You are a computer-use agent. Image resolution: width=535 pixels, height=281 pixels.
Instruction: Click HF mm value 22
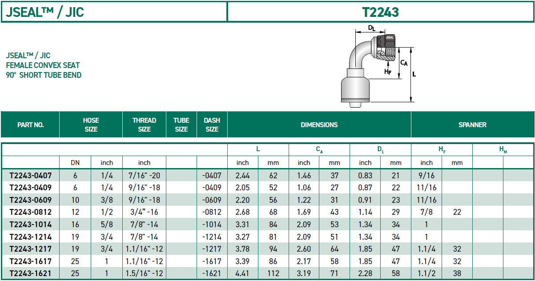click(x=457, y=212)
